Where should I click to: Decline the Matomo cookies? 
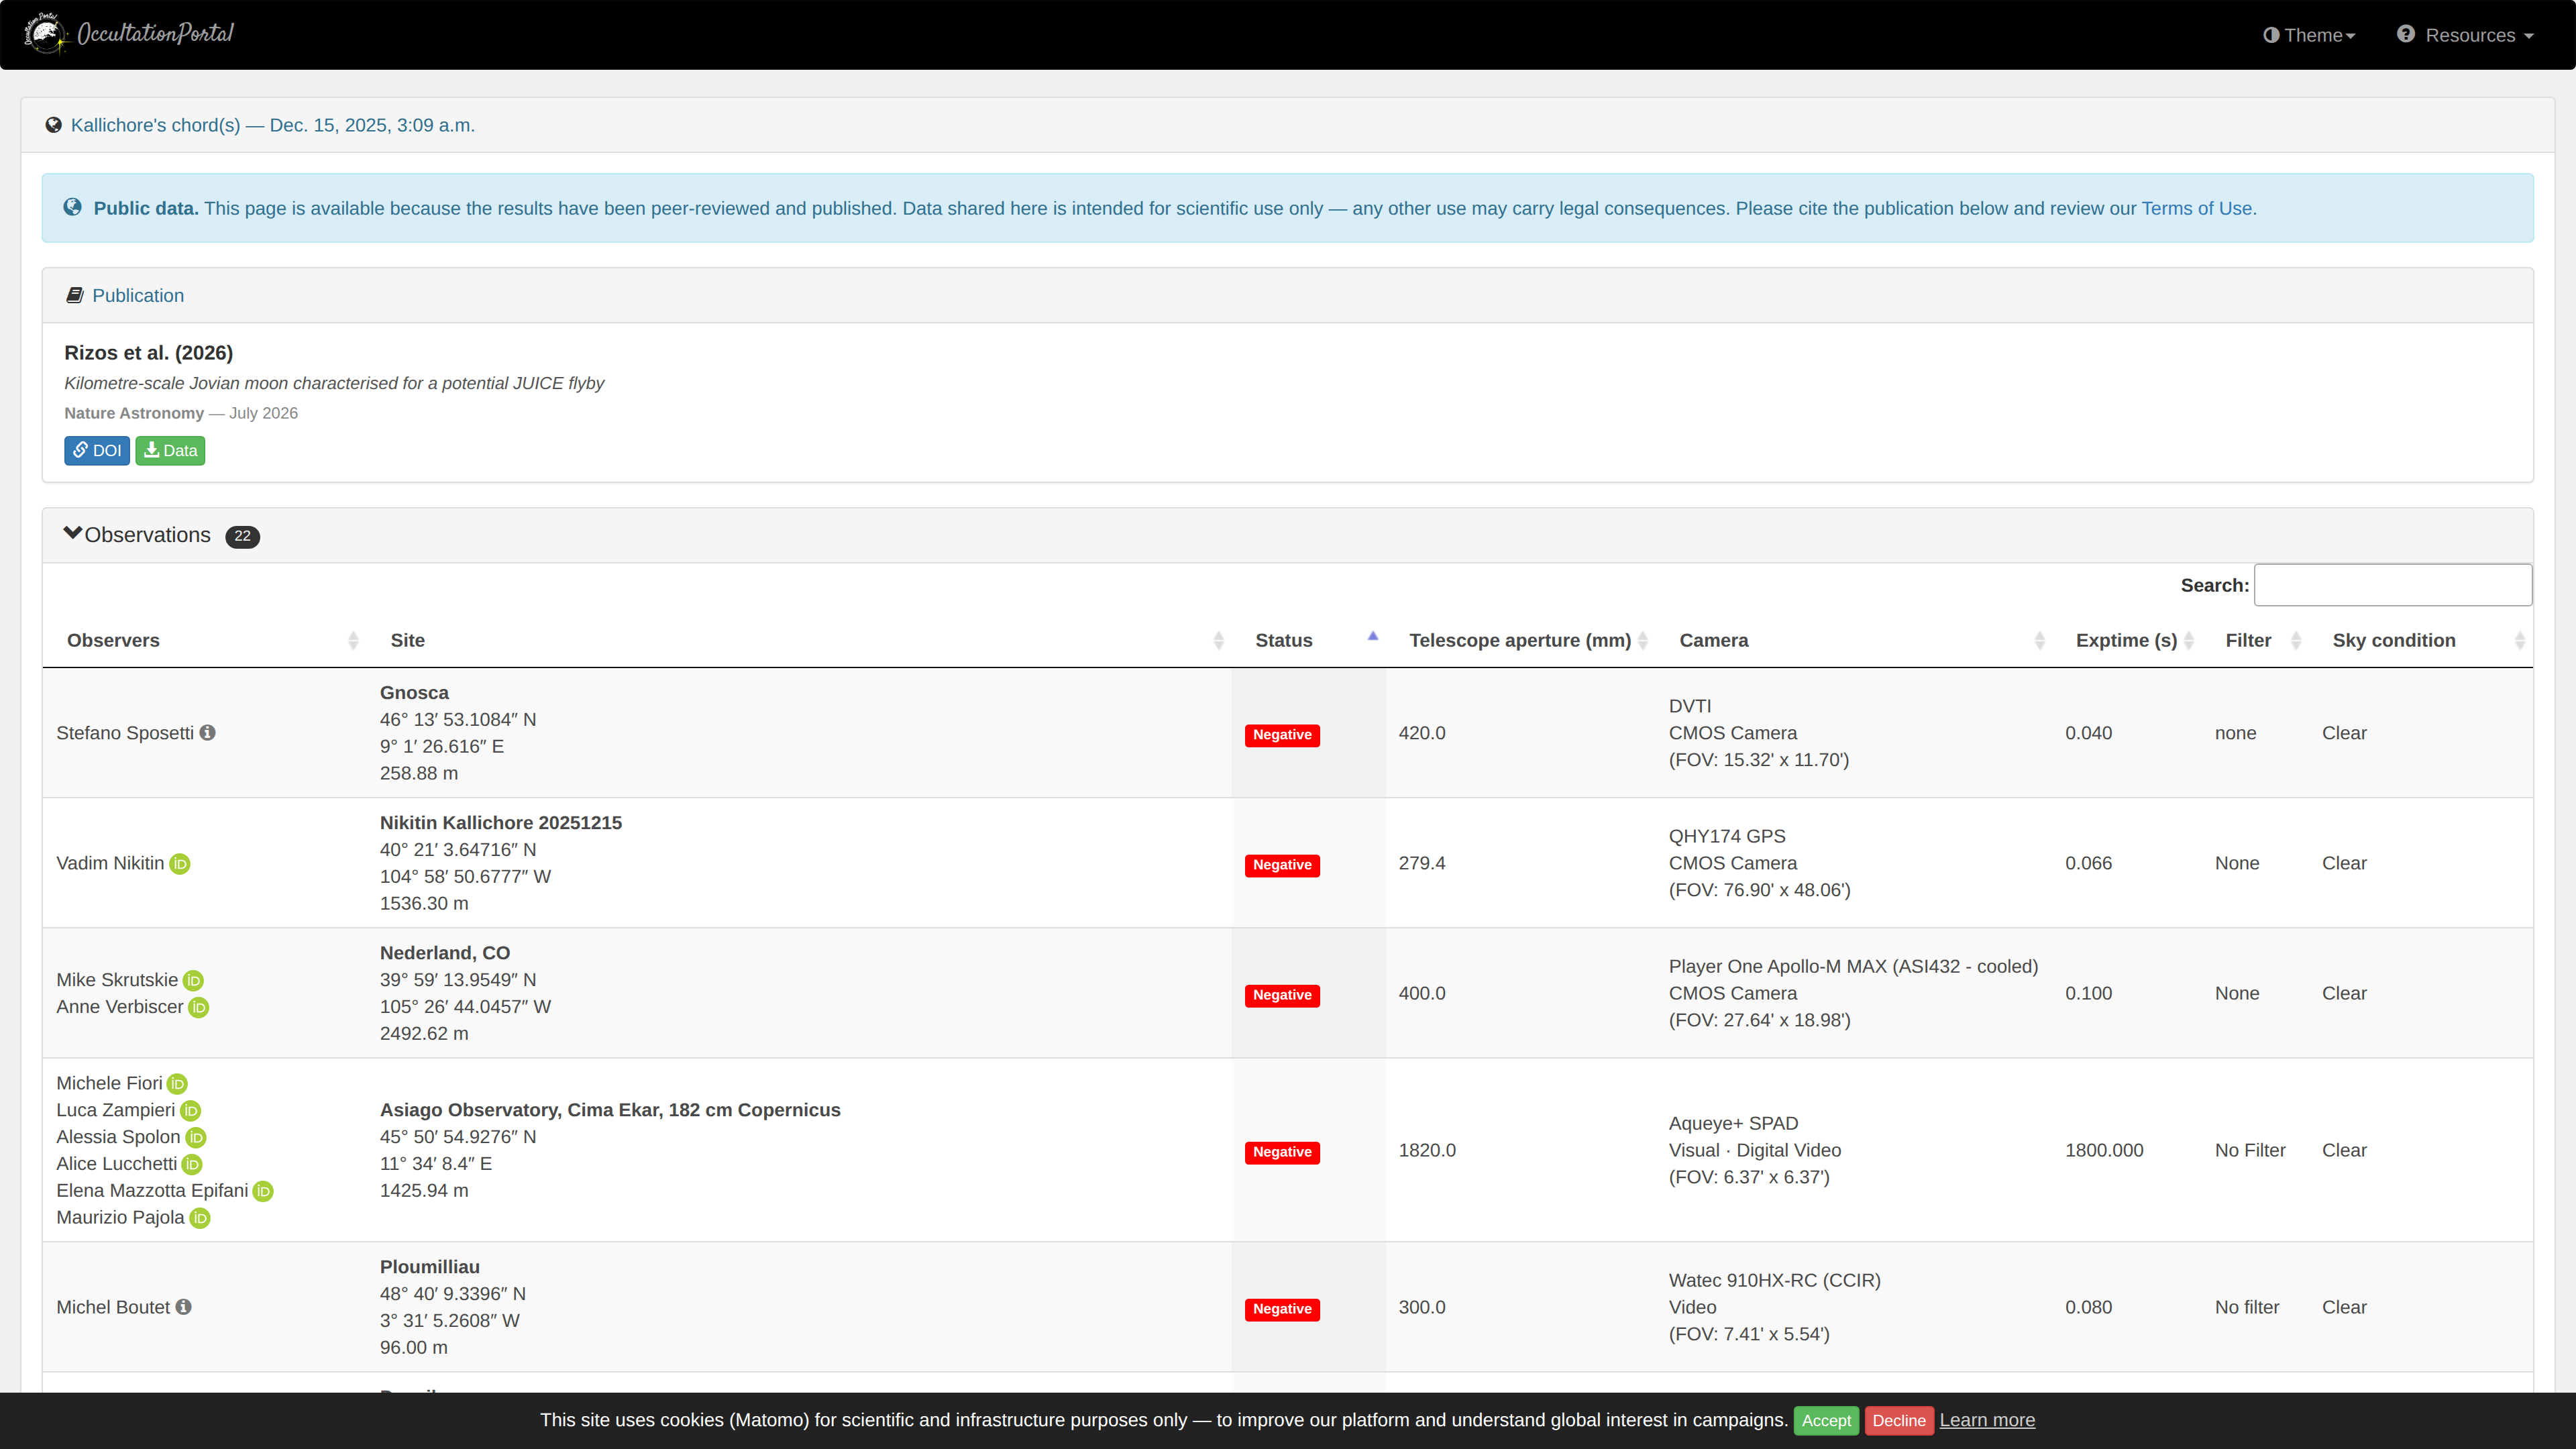coord(1899,1421)
